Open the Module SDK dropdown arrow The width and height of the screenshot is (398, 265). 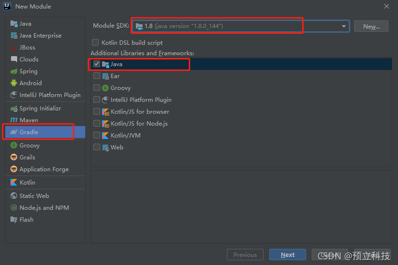coord(344,26)
